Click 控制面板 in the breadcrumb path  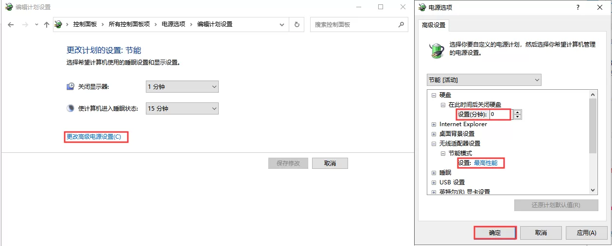[x=85, y=24]
